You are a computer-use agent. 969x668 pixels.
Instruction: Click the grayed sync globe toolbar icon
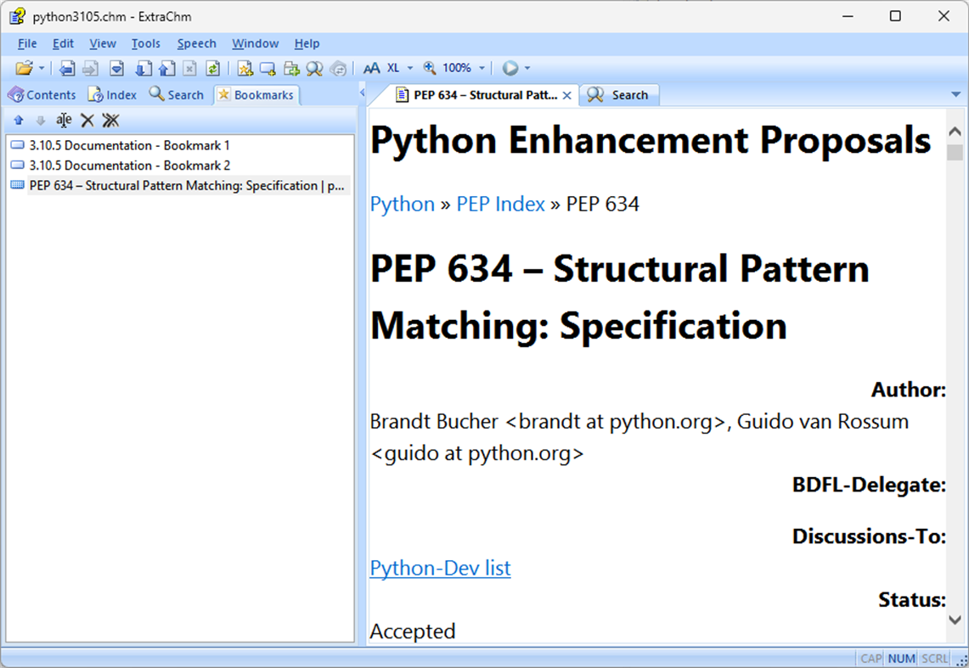point(338,69)
